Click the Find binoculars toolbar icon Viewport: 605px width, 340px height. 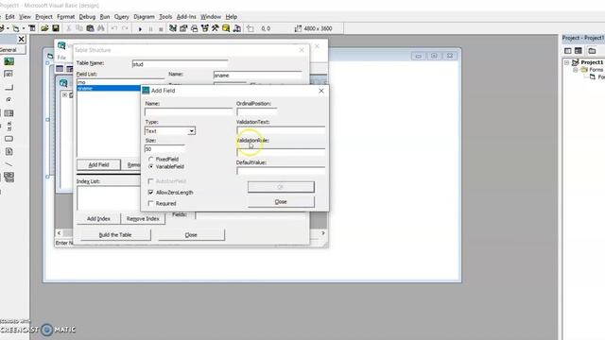pyautogui.click(x=101, y=28)
